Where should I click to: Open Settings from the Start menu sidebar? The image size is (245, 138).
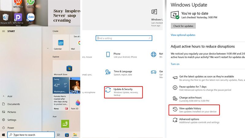[x=12, y=120]
